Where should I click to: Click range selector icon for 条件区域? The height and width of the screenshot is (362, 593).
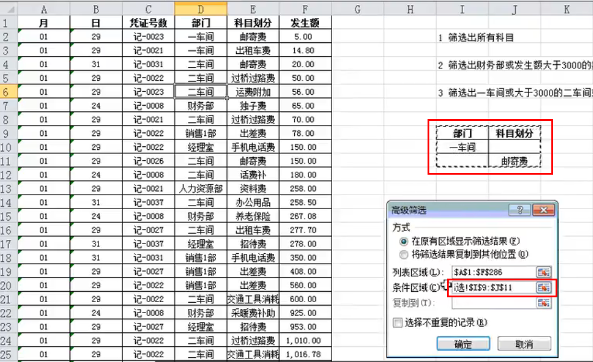pyautogui.click(x=544, y=288)
